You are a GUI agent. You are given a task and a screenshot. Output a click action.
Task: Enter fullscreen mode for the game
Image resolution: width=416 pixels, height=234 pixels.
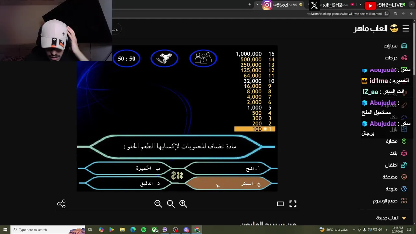pyautogui.click(x=293, y=204)
